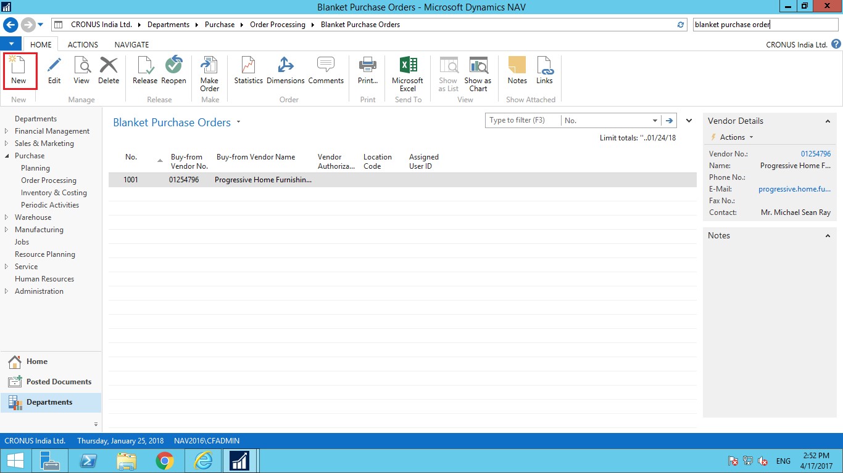Apply the filter with arrow button
The height and width of the screenshot is (473, 843).
coord(669,121)
